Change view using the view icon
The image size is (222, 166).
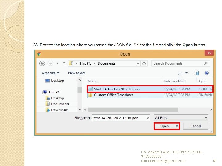pos(180,73)
